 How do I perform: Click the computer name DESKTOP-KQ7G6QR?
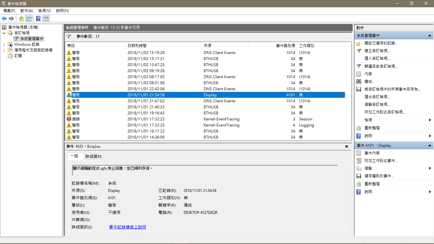pos(200,213)
